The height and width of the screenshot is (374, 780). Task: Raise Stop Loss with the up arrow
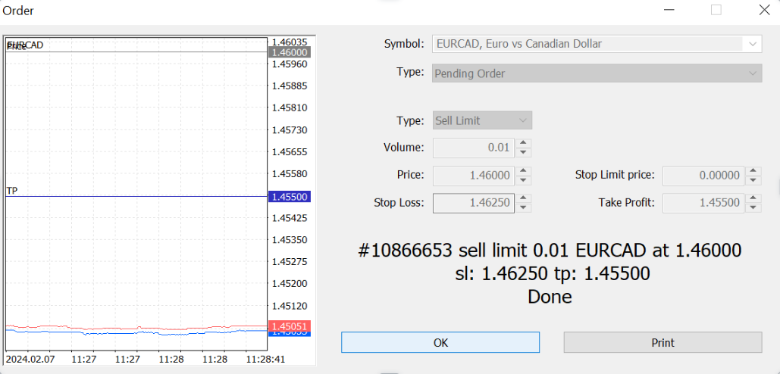[x=523, y=198]
